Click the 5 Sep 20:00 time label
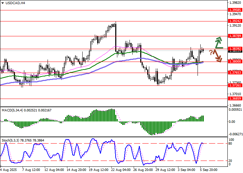 [209, 170]
